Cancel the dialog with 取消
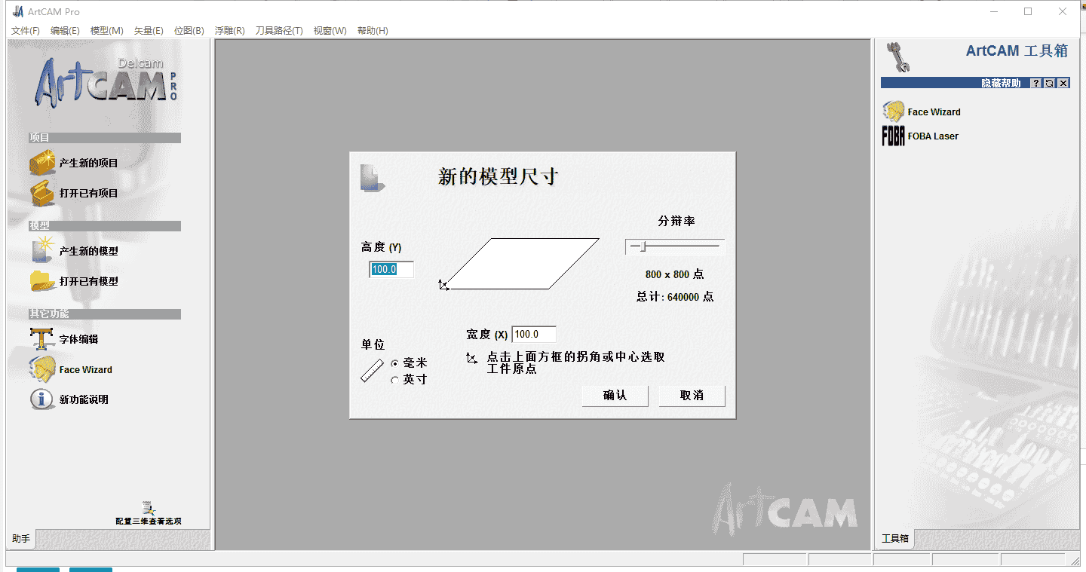 [x=692, y=396]
